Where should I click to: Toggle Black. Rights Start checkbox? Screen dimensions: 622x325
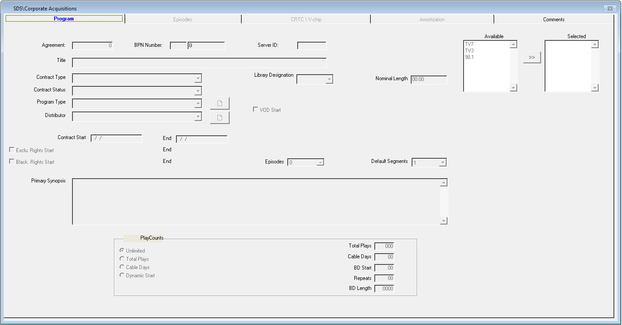tap(12, 162)
